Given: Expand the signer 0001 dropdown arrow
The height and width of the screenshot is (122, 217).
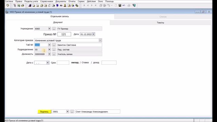Looking at the screenshot, I should click(67, 111).
